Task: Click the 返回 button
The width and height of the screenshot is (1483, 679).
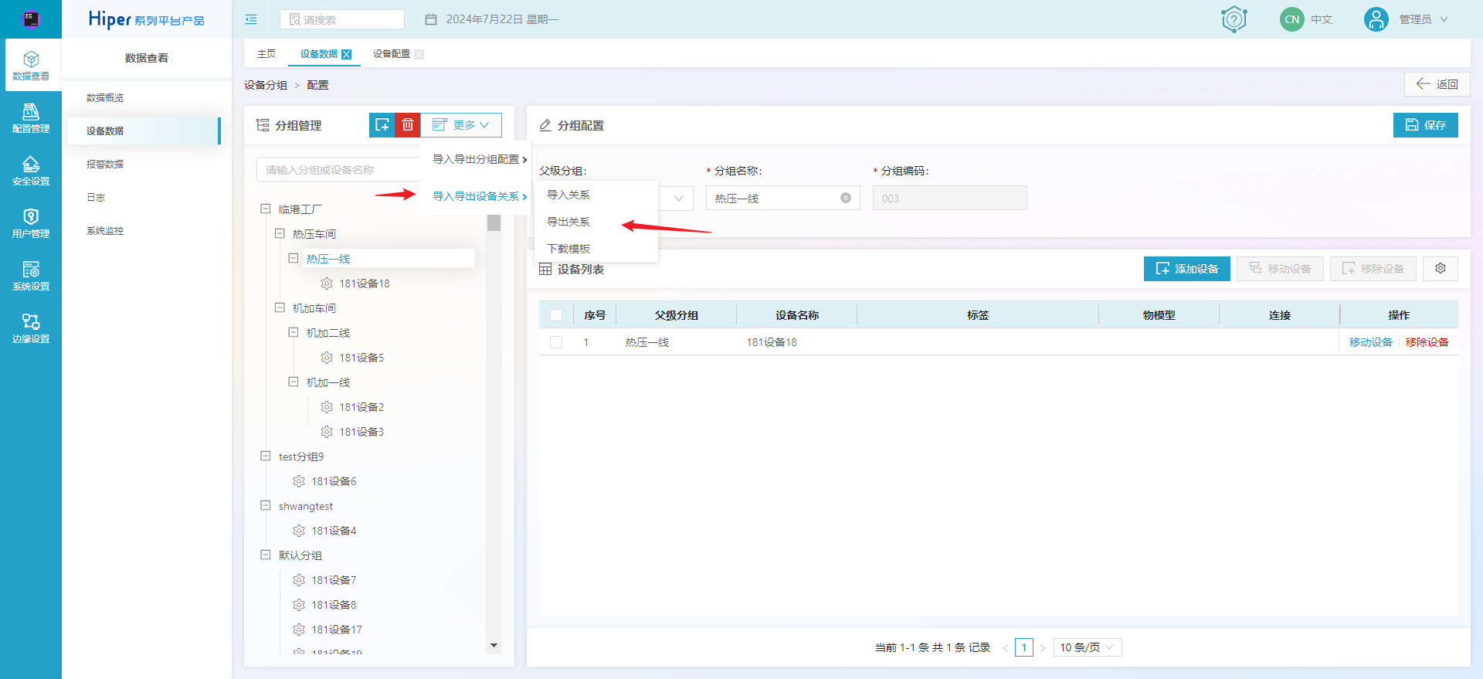Action: coord(1437,84)
